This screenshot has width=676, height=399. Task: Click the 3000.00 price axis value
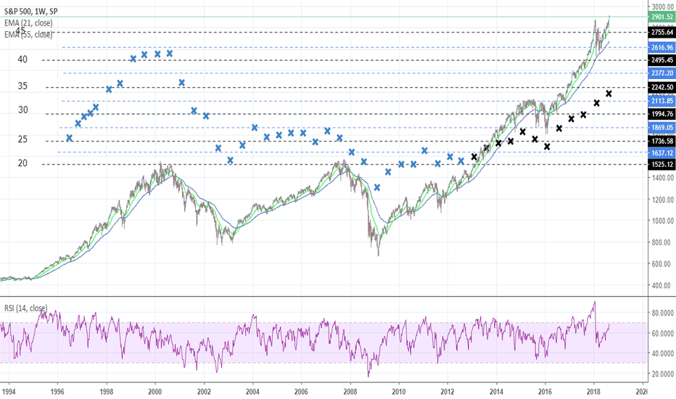pyautogui.click(x=663, y=7)
